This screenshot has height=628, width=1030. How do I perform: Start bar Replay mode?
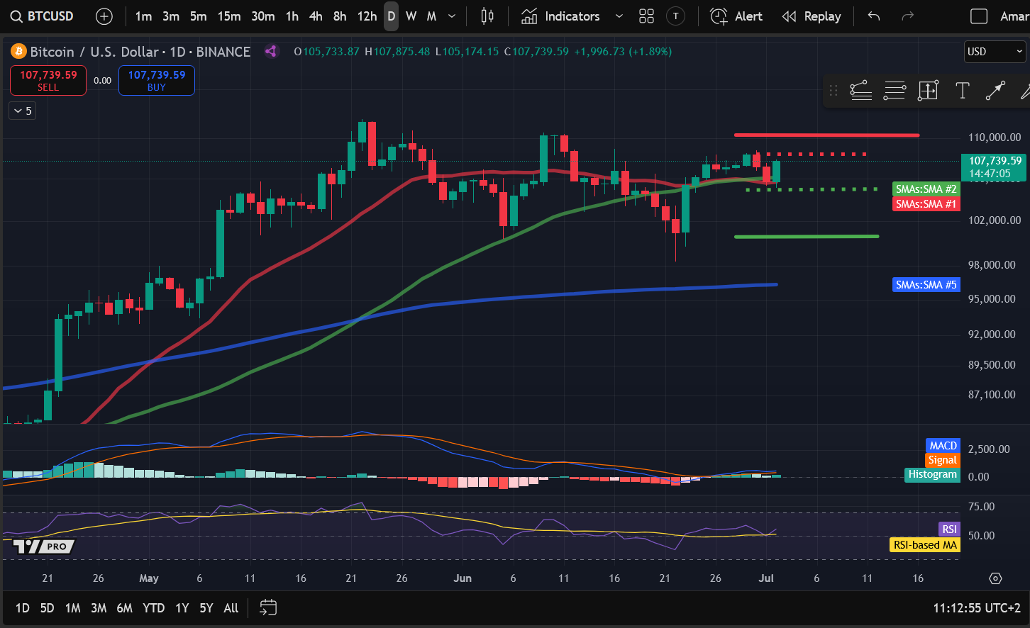(811, 16)
